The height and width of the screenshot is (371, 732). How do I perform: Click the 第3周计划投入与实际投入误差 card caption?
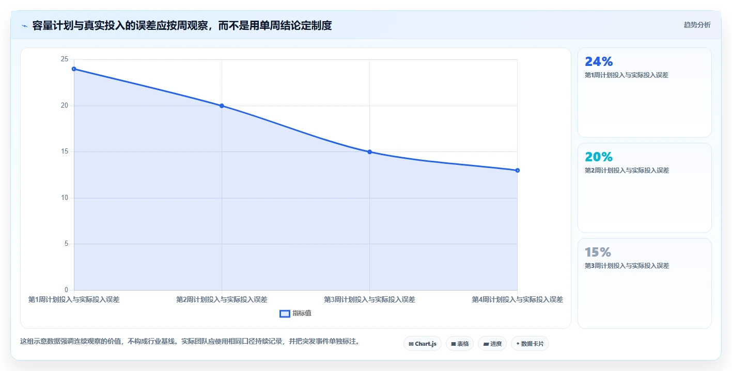pos(627,266)
